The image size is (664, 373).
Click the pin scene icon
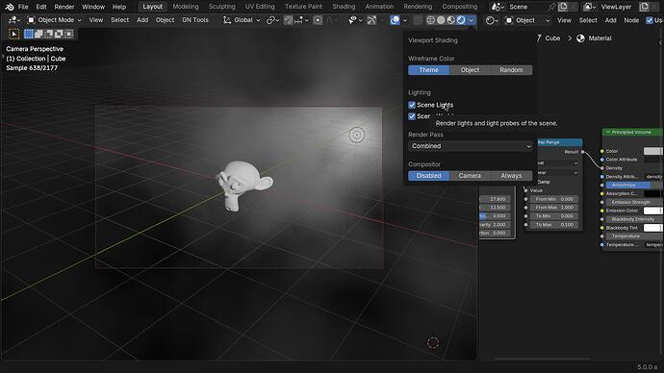point(551,7)
